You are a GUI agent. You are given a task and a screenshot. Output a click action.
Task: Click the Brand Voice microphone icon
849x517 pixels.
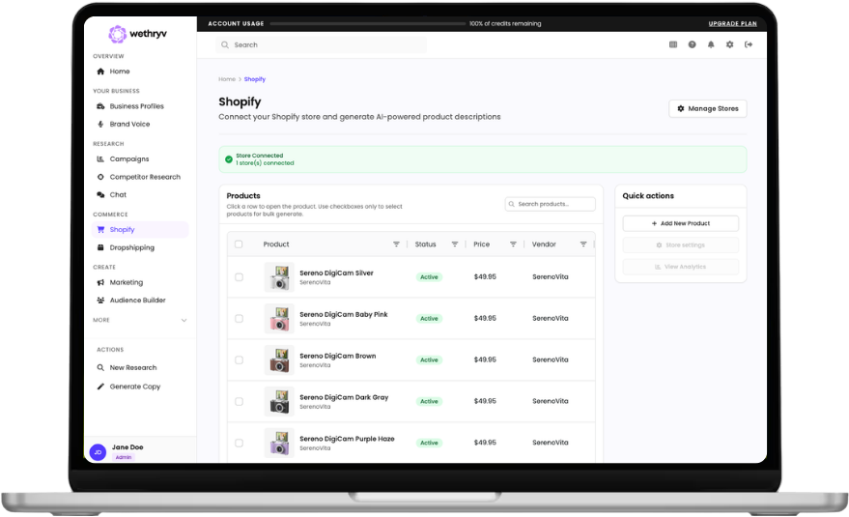pyautogui.click(x=100, y=124)
